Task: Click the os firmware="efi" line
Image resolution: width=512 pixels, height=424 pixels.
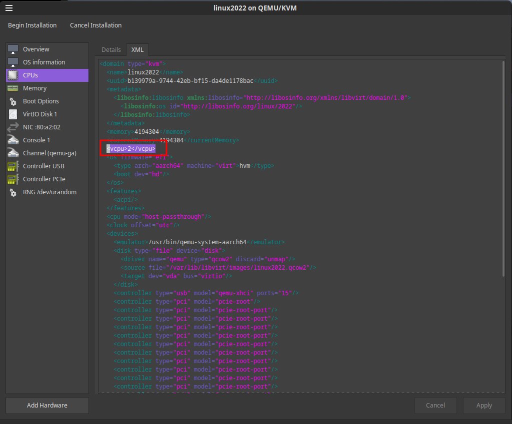Action: pos(139,157)
